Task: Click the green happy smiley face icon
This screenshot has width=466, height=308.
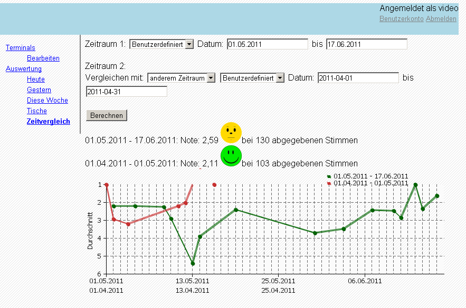Action: point(231,156)
